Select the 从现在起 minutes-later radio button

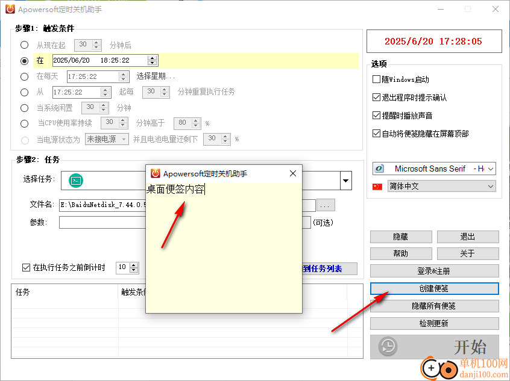(24, 45)
